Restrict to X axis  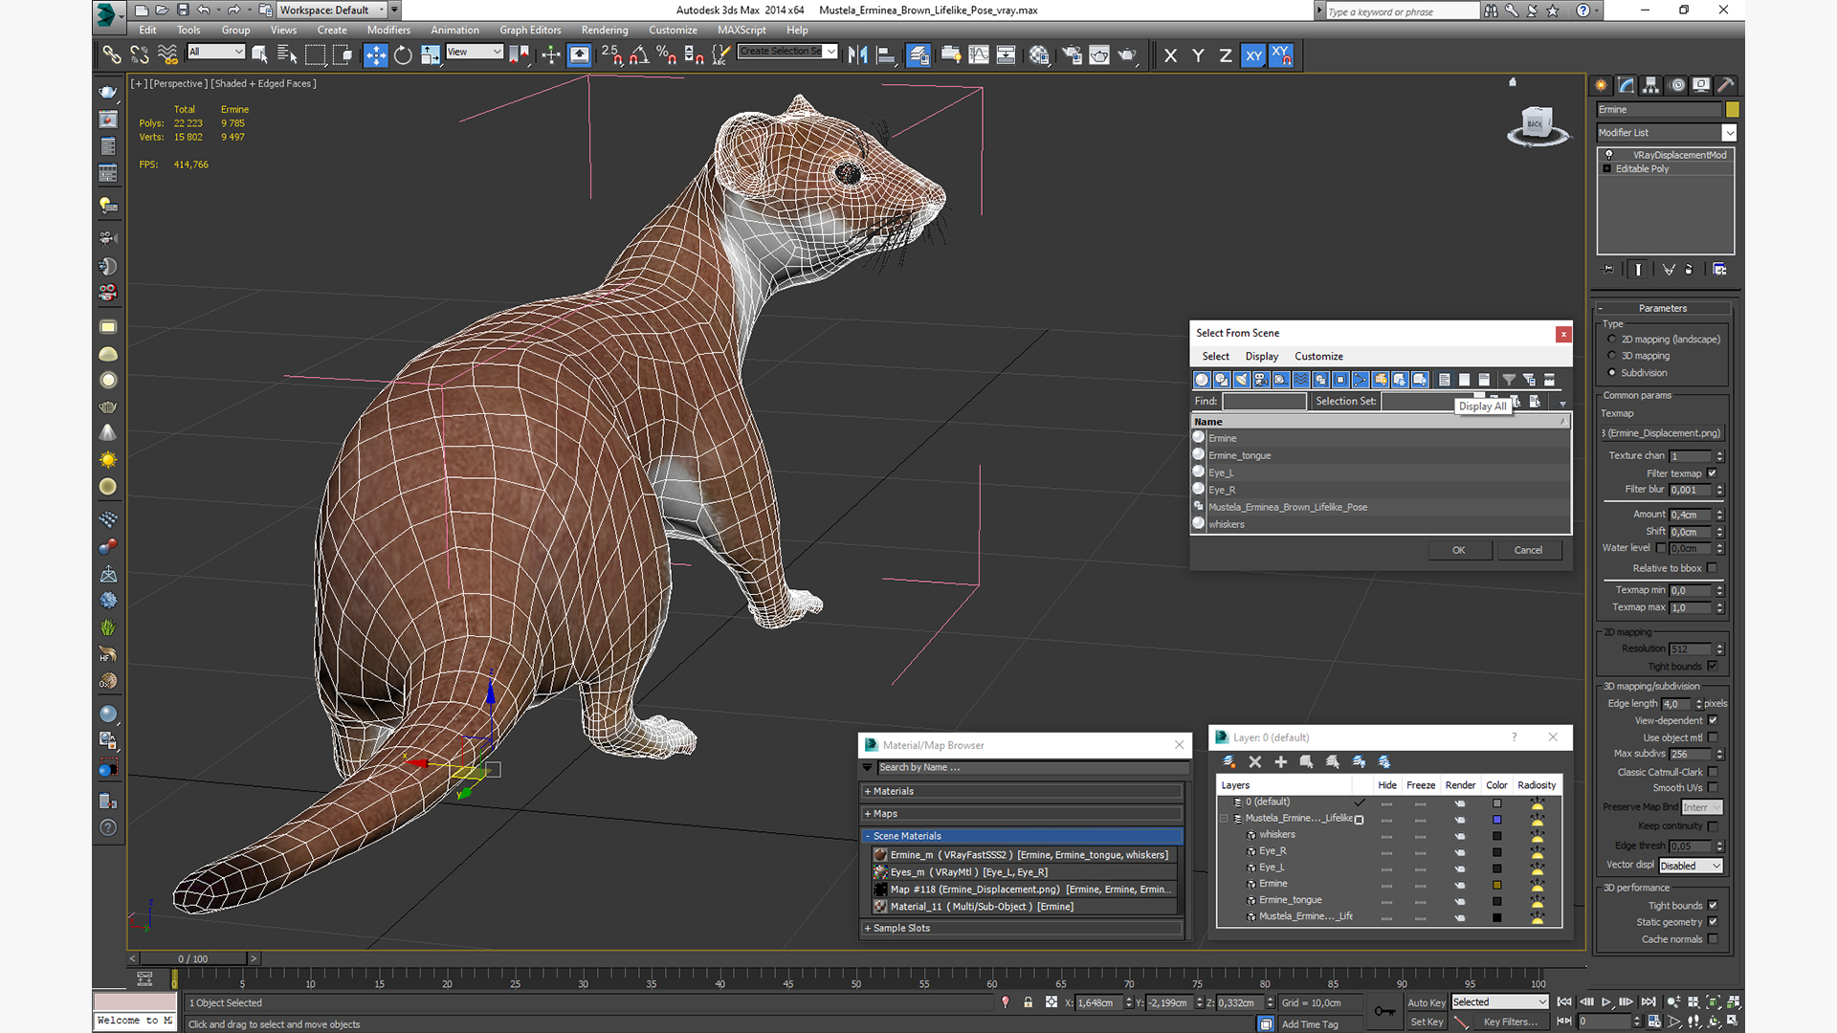1170,55
